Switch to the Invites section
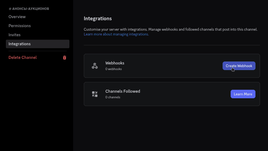268x151 pixels. click(14, 35)
